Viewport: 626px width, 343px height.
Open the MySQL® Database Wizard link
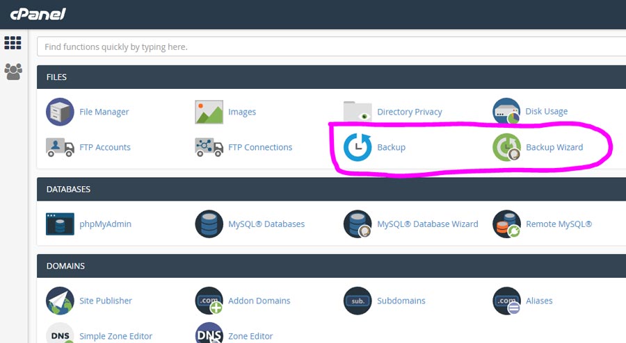point(427,224)
